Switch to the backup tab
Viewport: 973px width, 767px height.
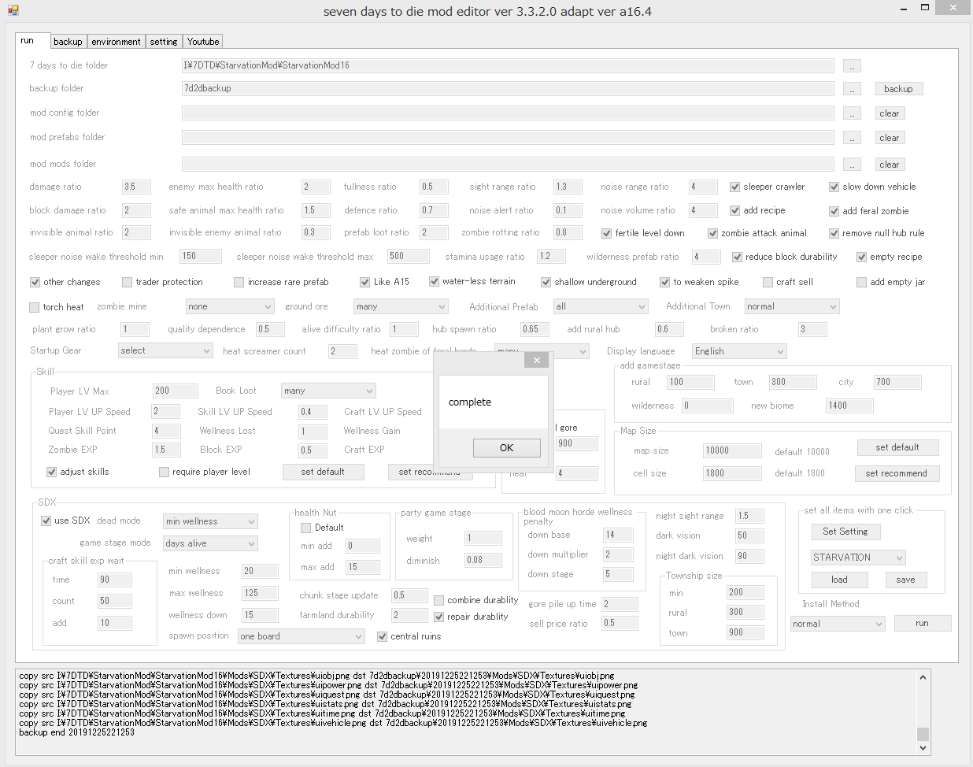coord(68,42)
